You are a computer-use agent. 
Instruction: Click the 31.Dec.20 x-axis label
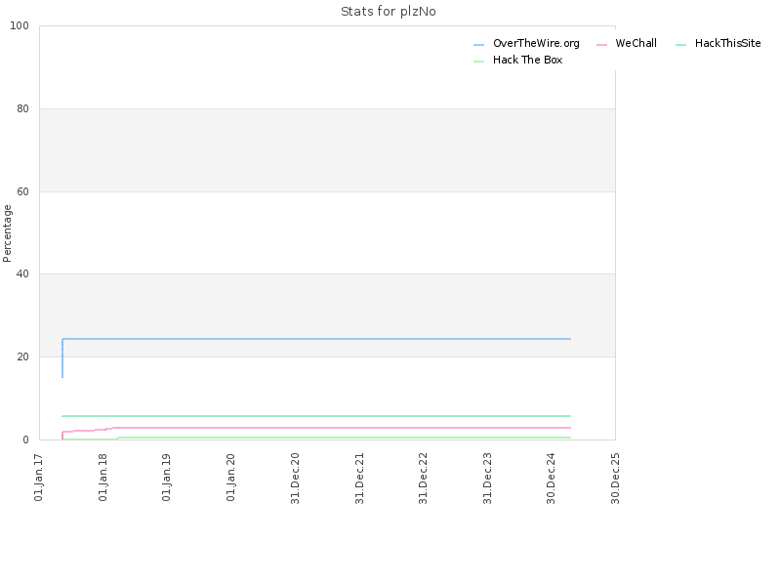click(296, 479)
